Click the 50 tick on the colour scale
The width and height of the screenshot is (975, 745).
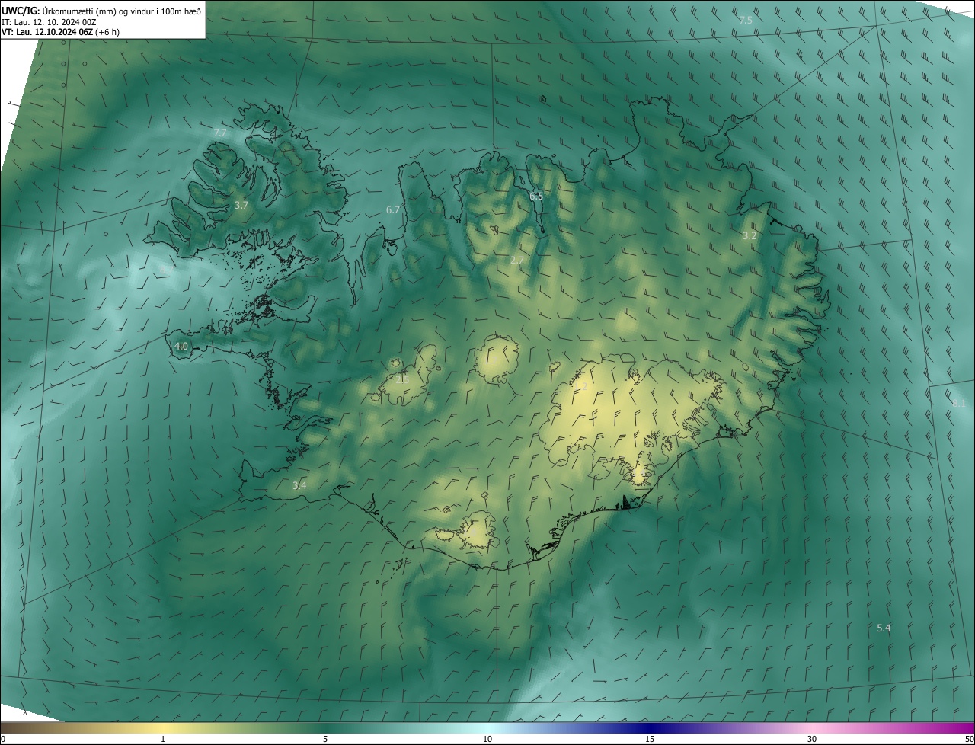[x=969, y=739]
